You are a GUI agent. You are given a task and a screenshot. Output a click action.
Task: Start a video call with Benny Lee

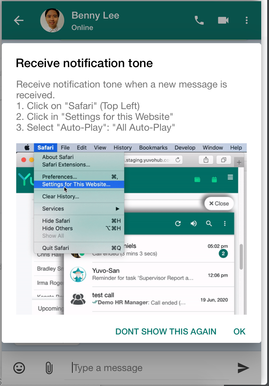click(223, 20)
